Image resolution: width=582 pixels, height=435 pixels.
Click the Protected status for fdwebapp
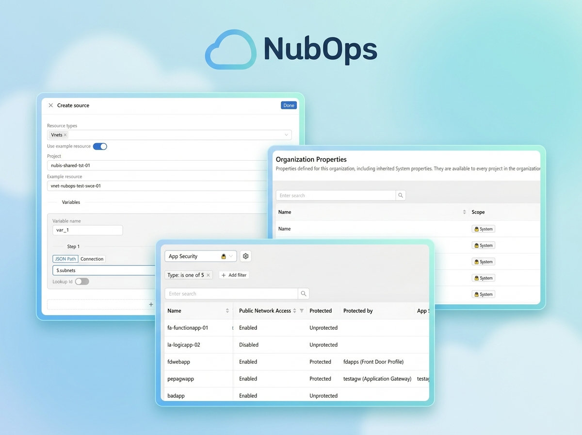(320, 362)
